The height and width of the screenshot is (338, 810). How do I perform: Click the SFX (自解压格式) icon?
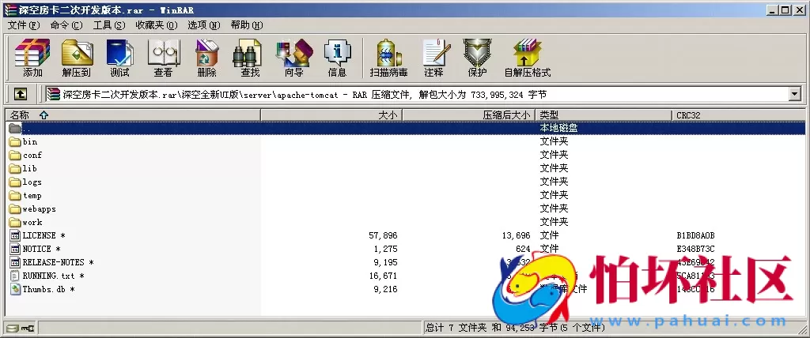[x=528, y=58]
